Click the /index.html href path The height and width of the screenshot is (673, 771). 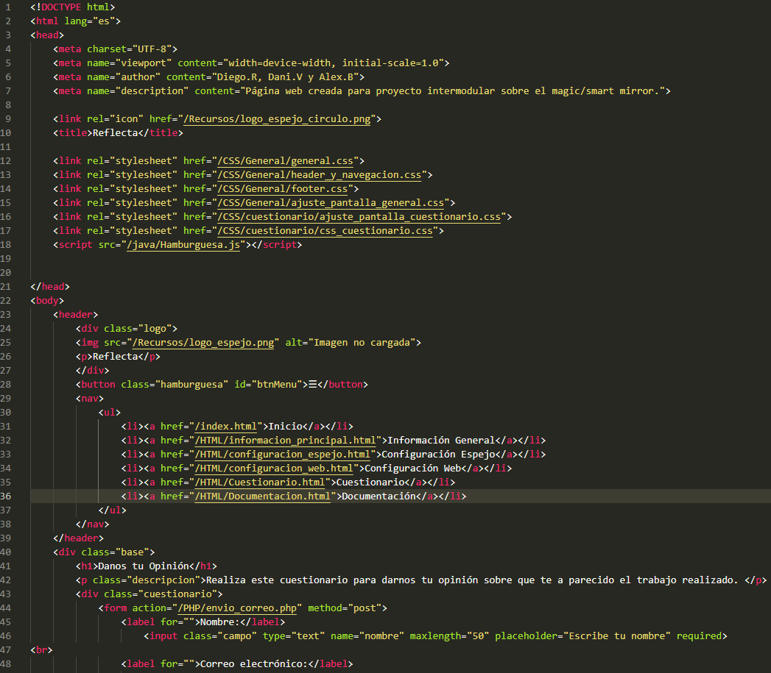coord(225,427)
